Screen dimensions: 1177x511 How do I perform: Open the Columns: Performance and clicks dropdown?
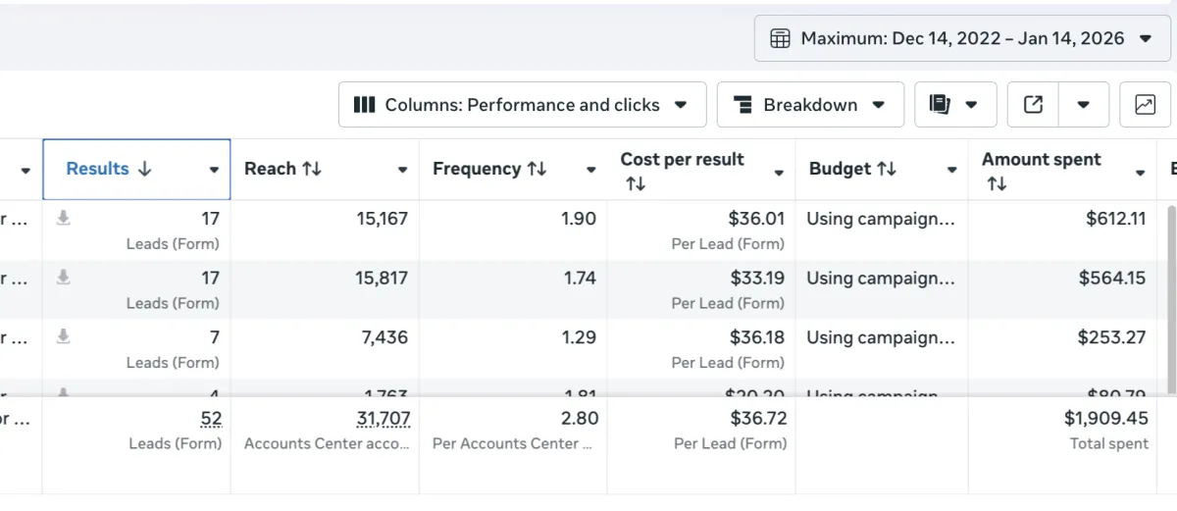[522, 105]
